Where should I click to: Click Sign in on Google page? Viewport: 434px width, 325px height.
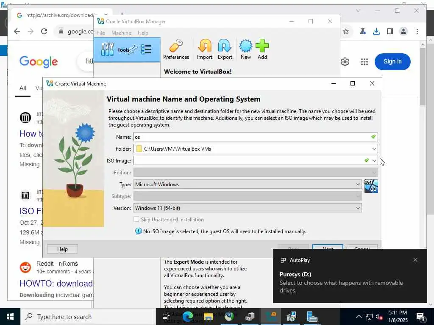392,62
